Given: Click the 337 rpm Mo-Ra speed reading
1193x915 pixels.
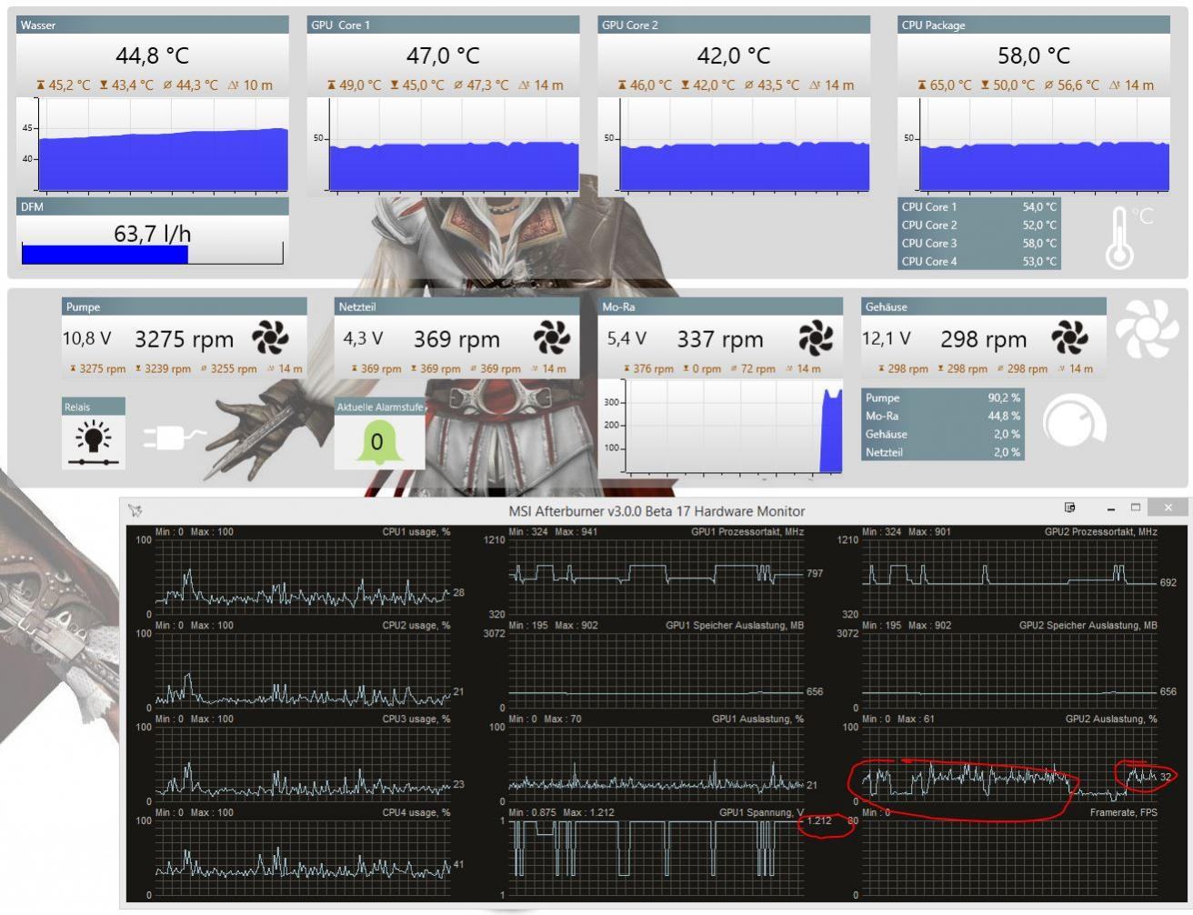Looking at the screenshot, I should (x=720, y=340).
